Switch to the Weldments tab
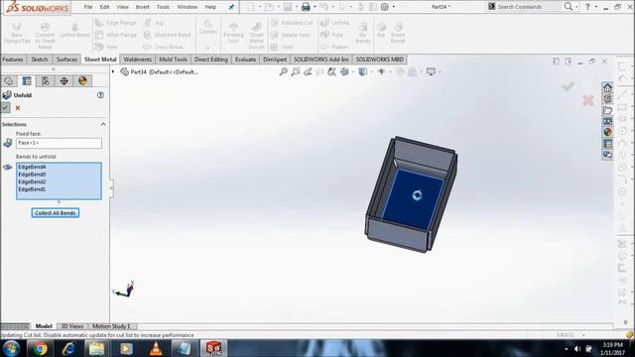 pos(137,59)
